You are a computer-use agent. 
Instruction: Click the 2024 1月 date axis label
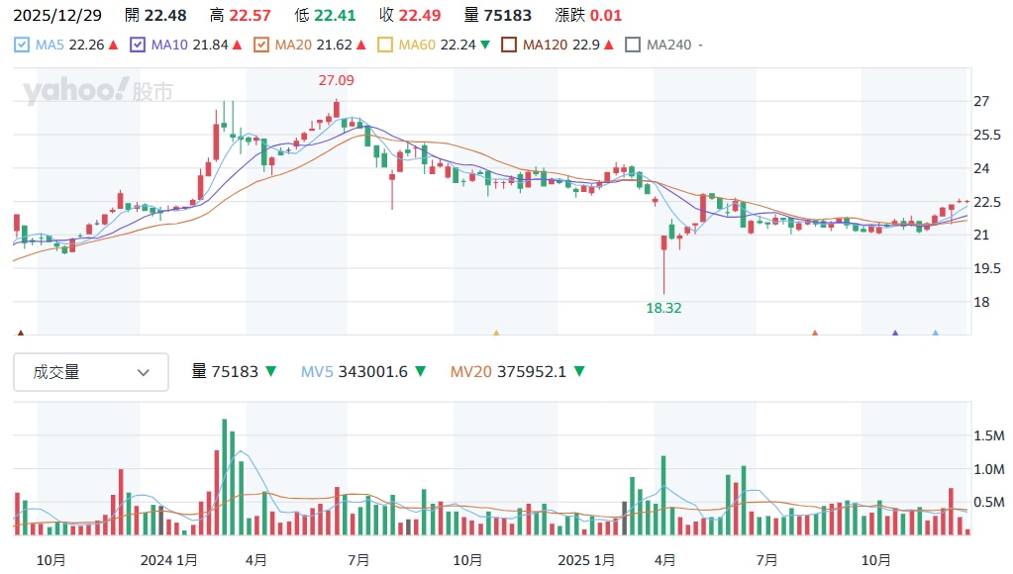pyautogui.click(x=167, y=559)
